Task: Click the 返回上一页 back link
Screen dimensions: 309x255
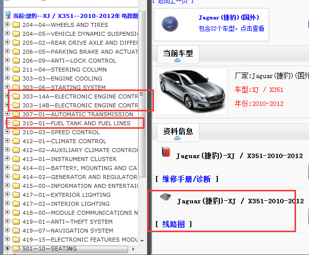Action: coord(172,1)
